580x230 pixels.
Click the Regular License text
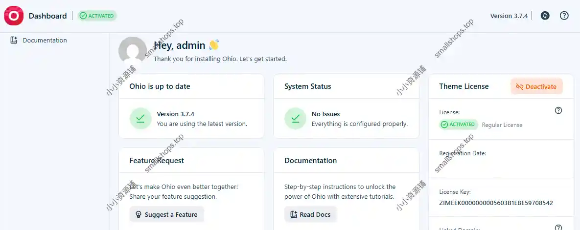(502, 125)
